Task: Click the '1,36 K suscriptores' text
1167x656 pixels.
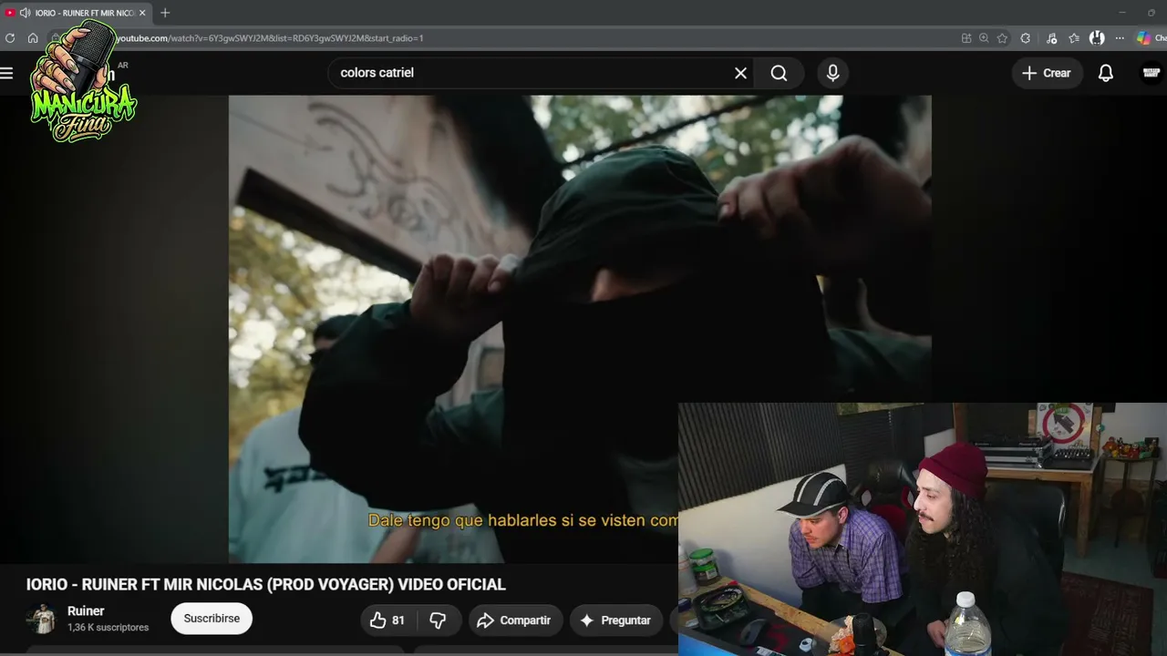Action: coord(108,628)
